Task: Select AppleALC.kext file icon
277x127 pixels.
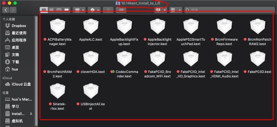Action: [x=91, y=26]
